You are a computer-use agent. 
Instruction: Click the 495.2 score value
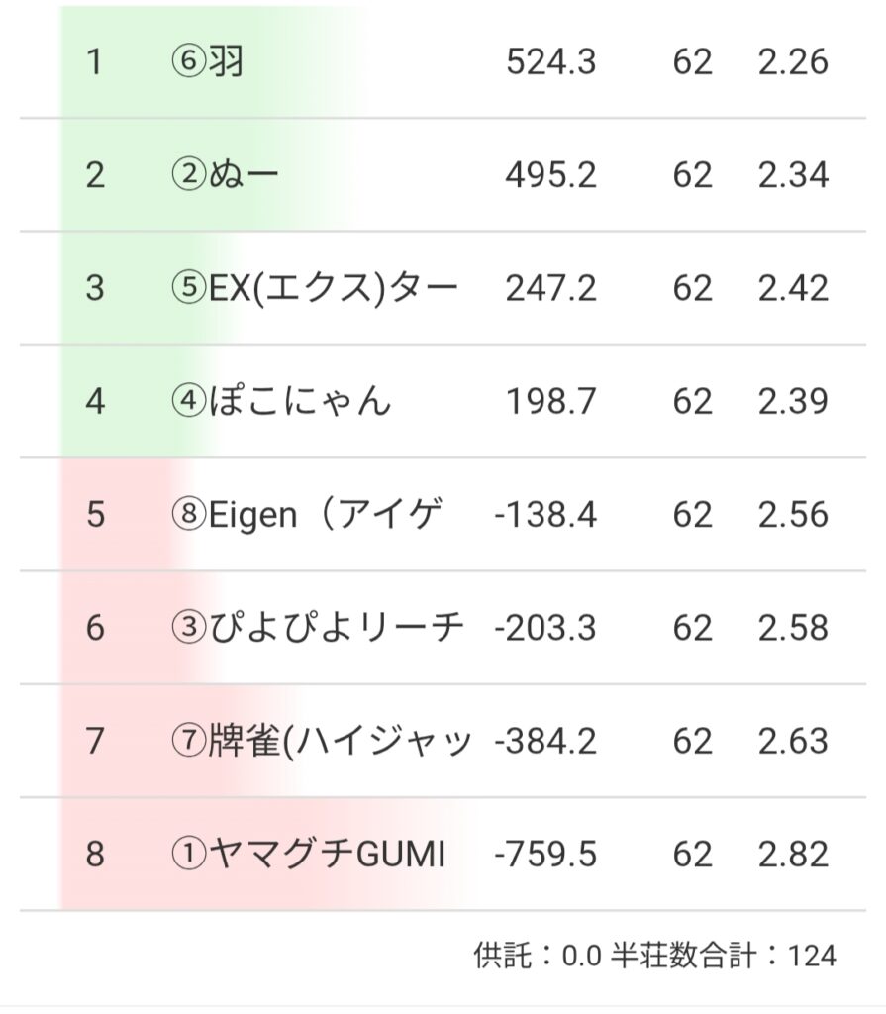(550, 175)
